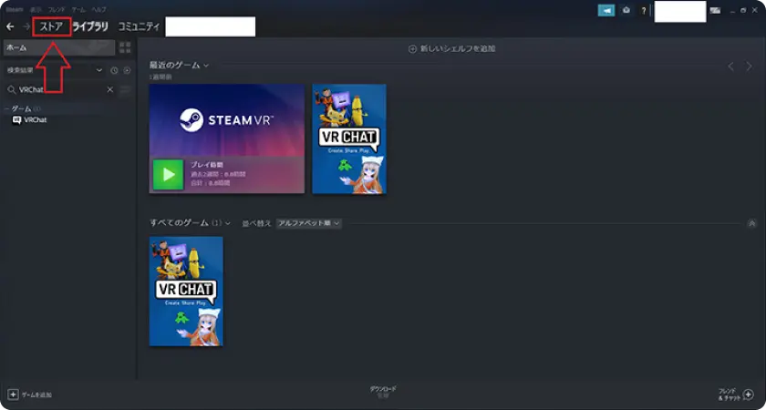Go forward with the right arrow
This screenshot has height=410, width=766.
pyautogui.click(x=26, y=26)
